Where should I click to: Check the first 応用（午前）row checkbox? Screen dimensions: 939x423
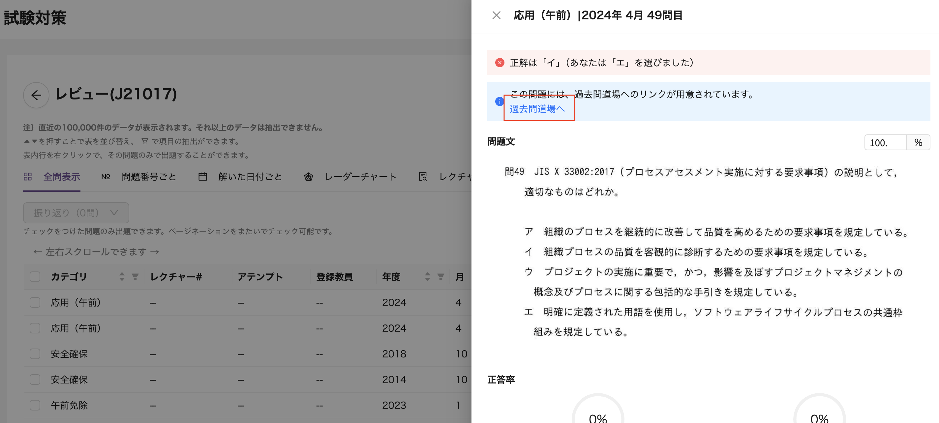(35, 302)
